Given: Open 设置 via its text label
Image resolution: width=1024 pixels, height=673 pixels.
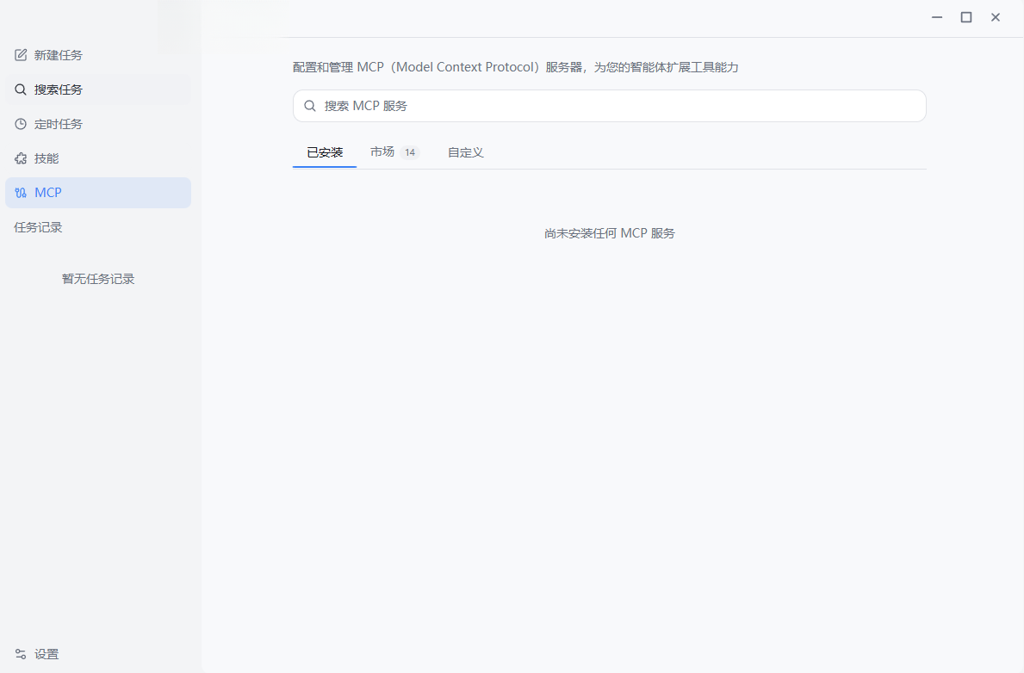Looking at the screenshot, I should (x=47, y=654).
